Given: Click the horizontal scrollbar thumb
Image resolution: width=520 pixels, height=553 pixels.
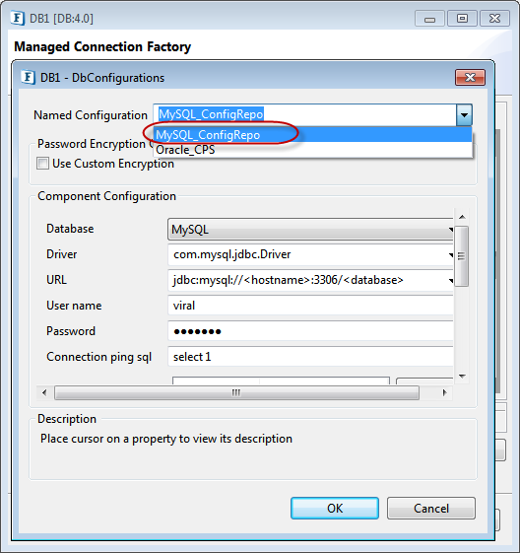Looking at the screenshot, I should pyautogui.click(x=236, y=392).
